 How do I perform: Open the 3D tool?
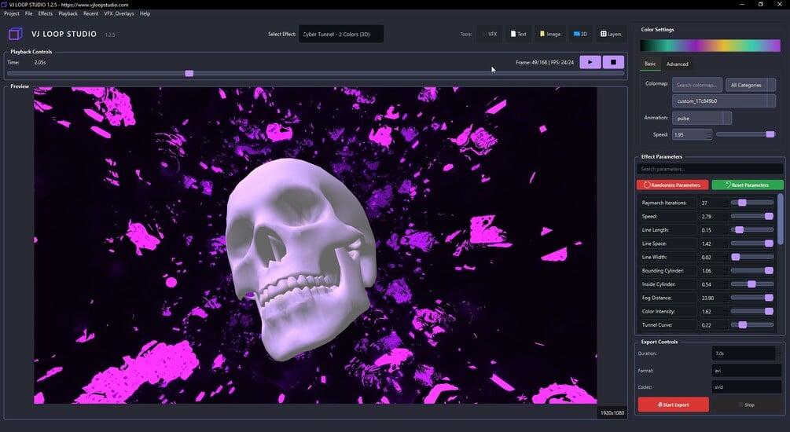pos(580,35)
